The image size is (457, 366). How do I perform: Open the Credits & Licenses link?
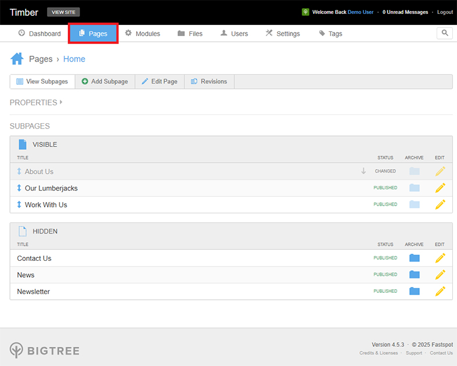pos(379,353)
